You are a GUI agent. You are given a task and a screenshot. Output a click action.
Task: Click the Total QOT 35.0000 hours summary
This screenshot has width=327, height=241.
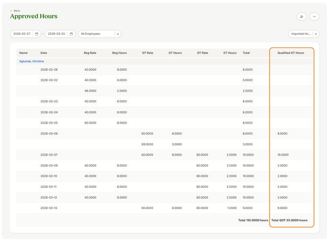click(289, 220)
